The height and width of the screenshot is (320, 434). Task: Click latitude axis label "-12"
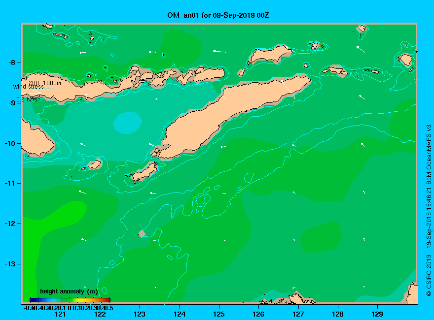(10, 224)
